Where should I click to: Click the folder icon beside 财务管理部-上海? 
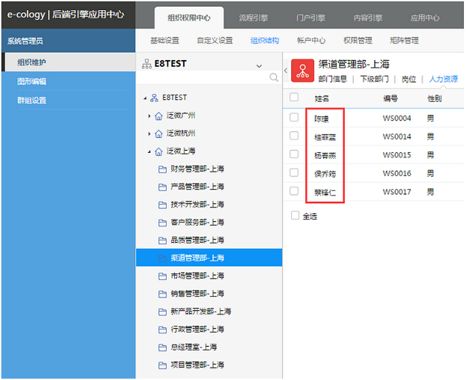click(x=163, y=169)
